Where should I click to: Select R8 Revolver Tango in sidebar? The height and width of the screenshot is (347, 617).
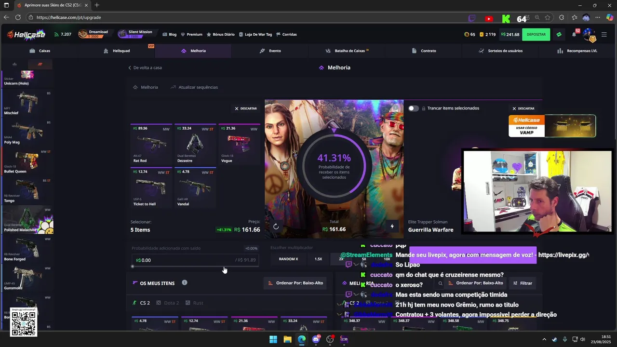click(27, 191)
